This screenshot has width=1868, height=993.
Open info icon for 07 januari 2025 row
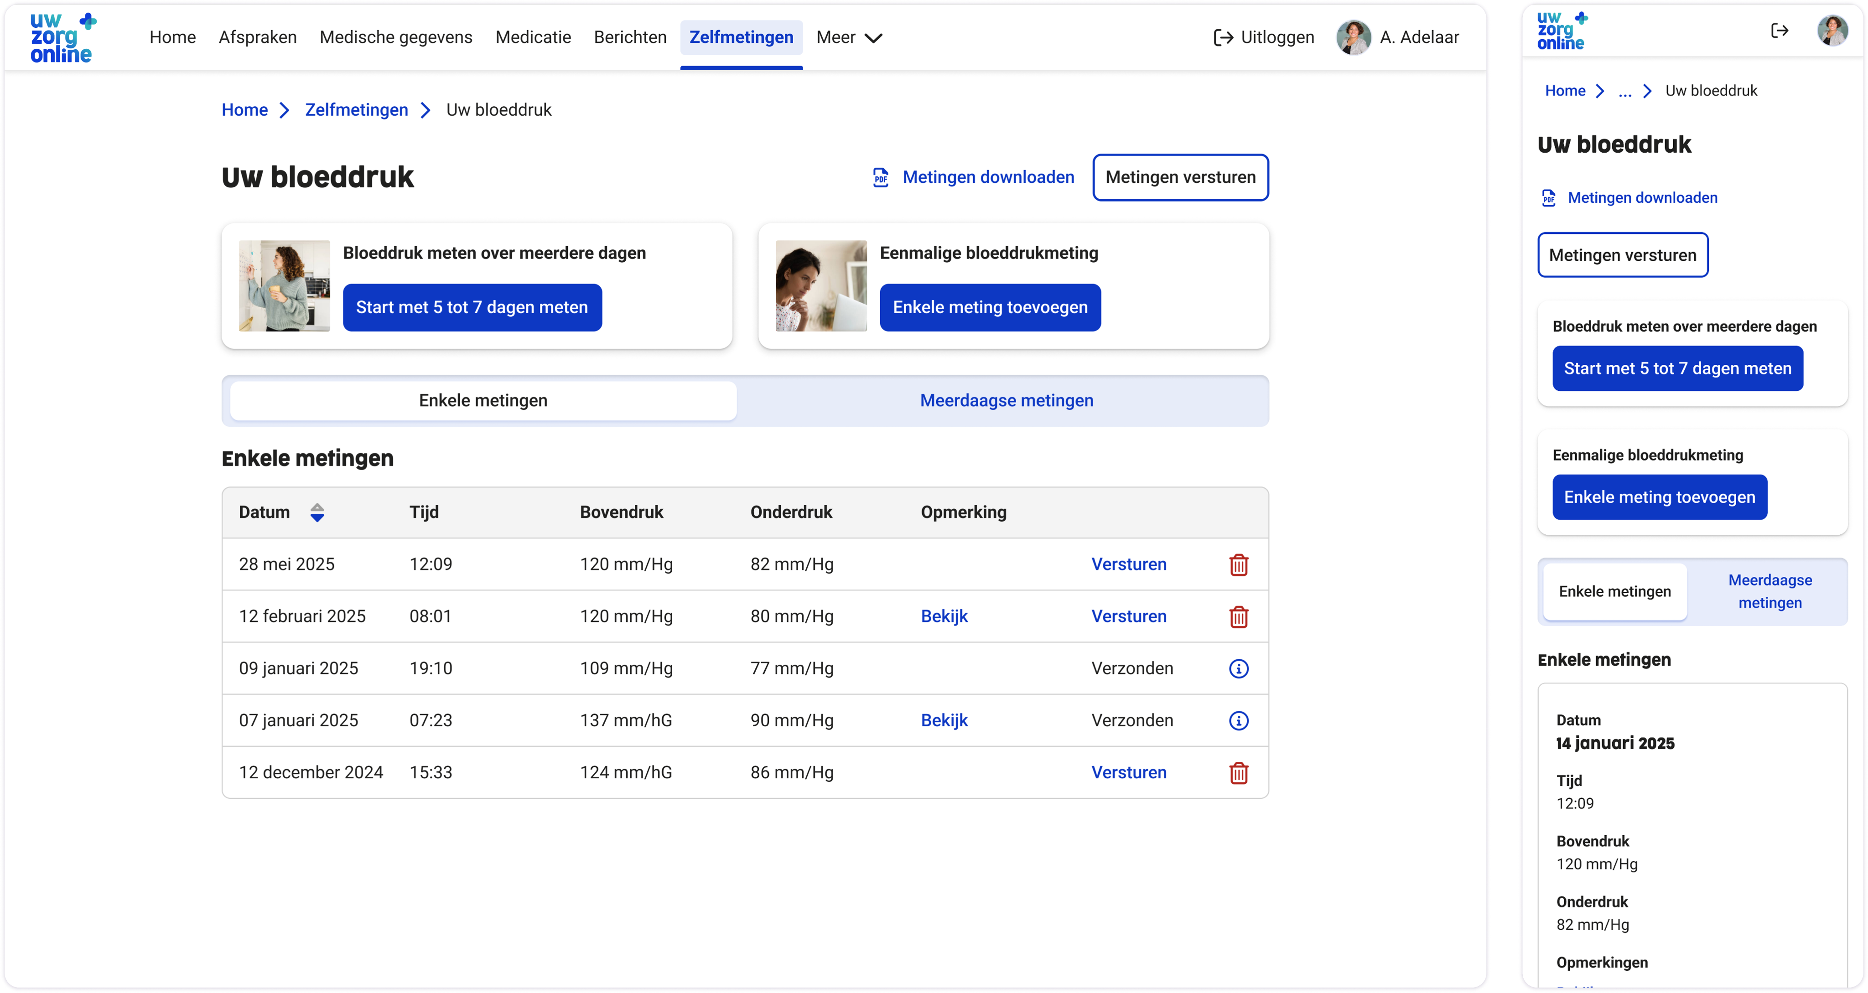[x=1239, y=720]
